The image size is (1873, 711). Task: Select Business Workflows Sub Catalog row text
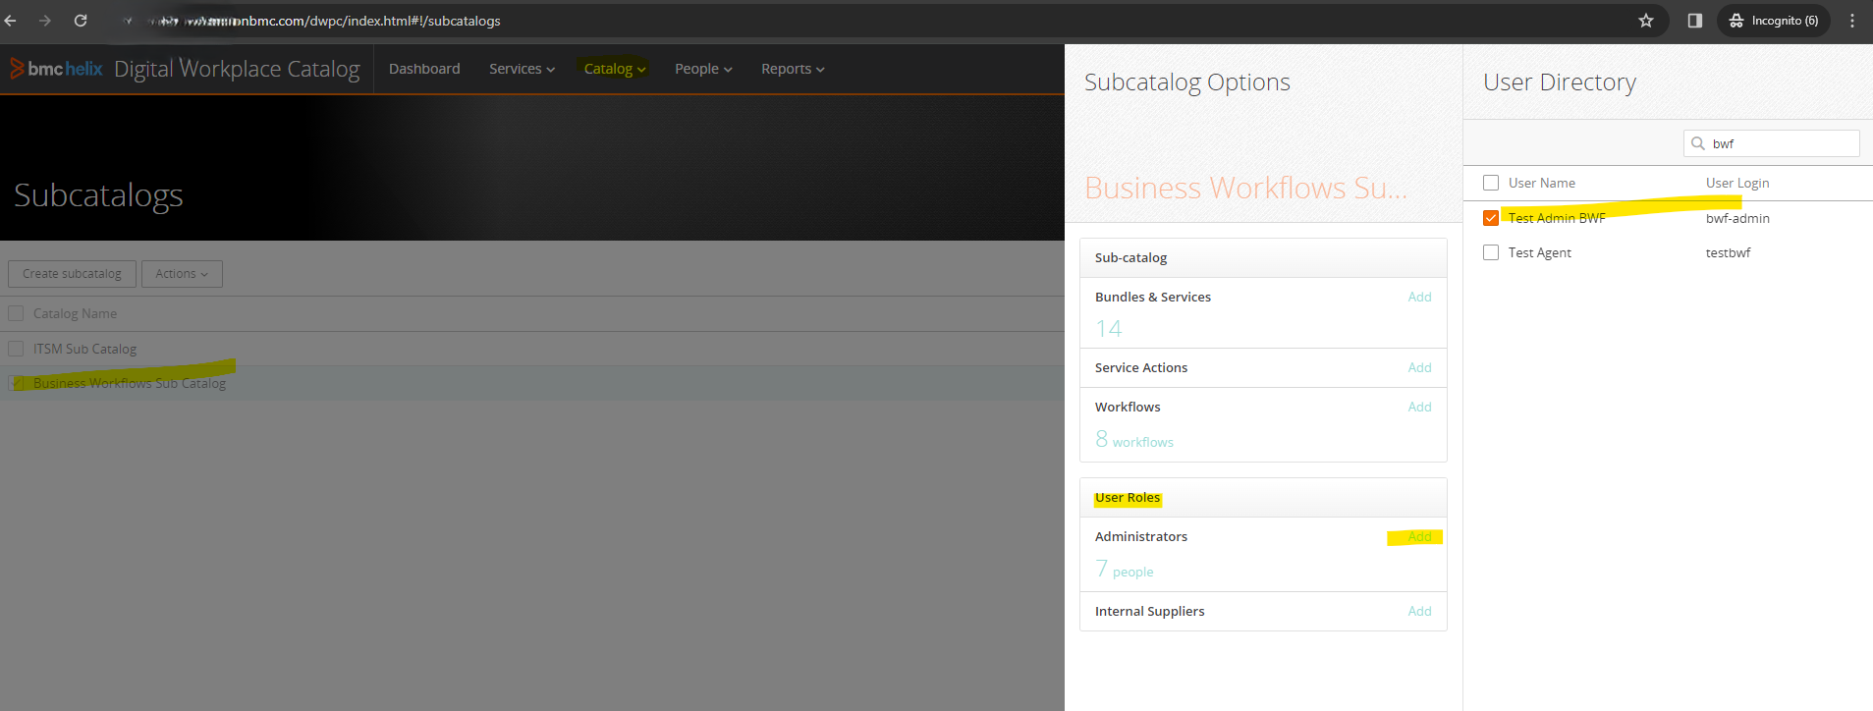[x=130, y=383]
